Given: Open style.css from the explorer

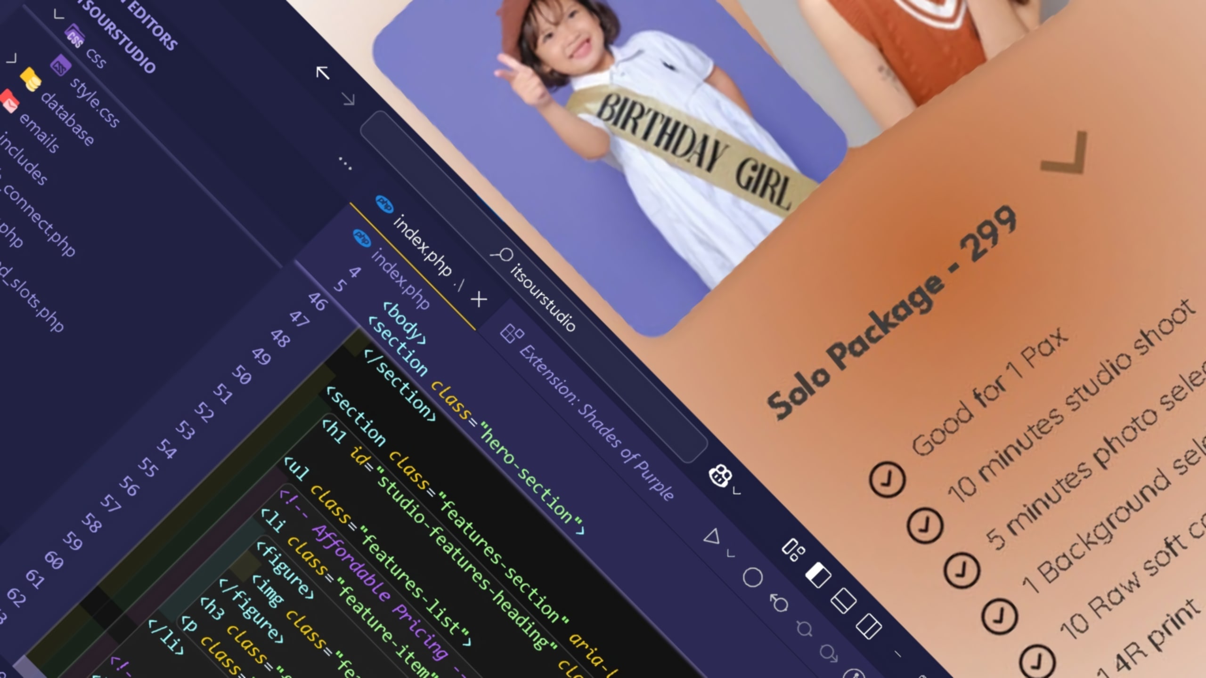Looking at the screenshot, I should pyautogui.click(x=95, y=102).
